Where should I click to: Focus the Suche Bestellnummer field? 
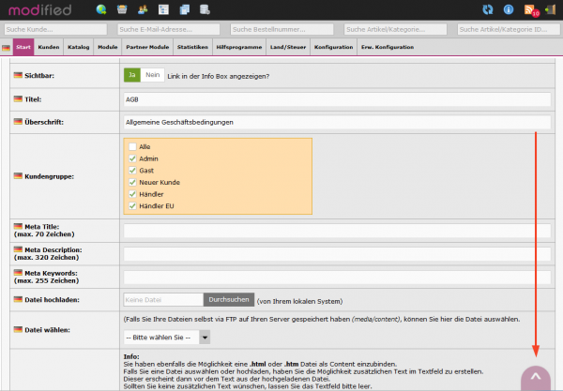(x=281, y=29)
